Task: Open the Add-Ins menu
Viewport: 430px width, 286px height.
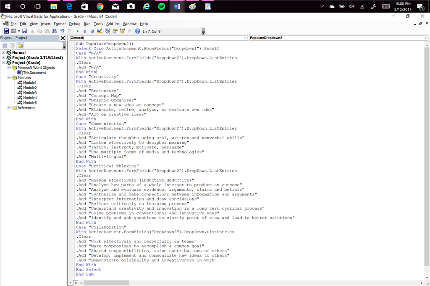Action: click(x=113, y=24)
